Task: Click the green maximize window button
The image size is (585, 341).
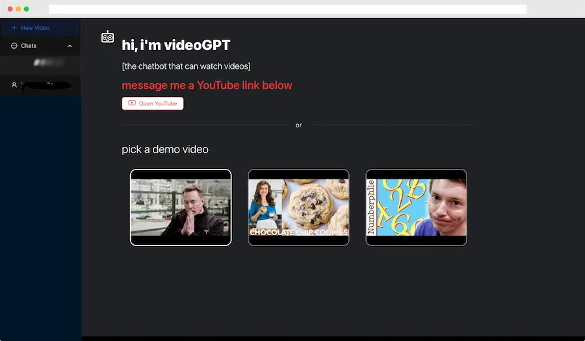Action: click(27, 9)
